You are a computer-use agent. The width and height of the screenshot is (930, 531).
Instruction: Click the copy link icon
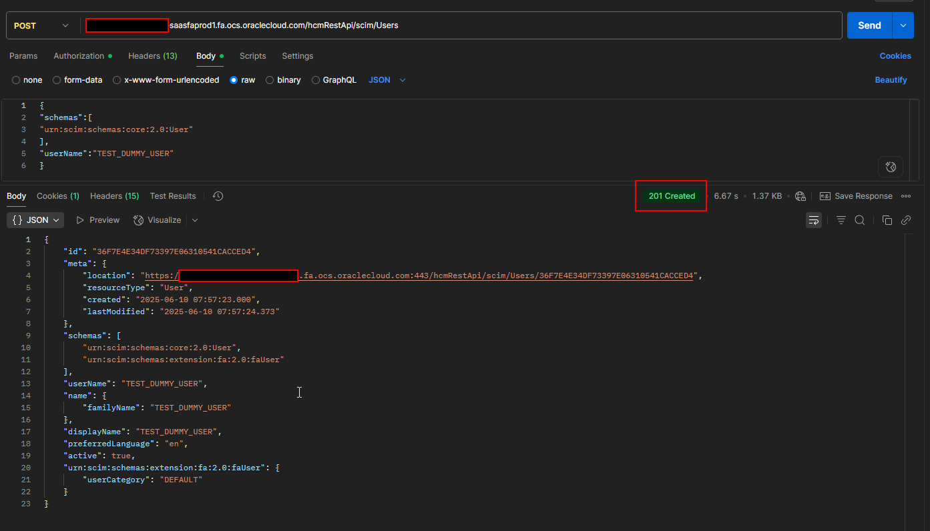point(906,220)
